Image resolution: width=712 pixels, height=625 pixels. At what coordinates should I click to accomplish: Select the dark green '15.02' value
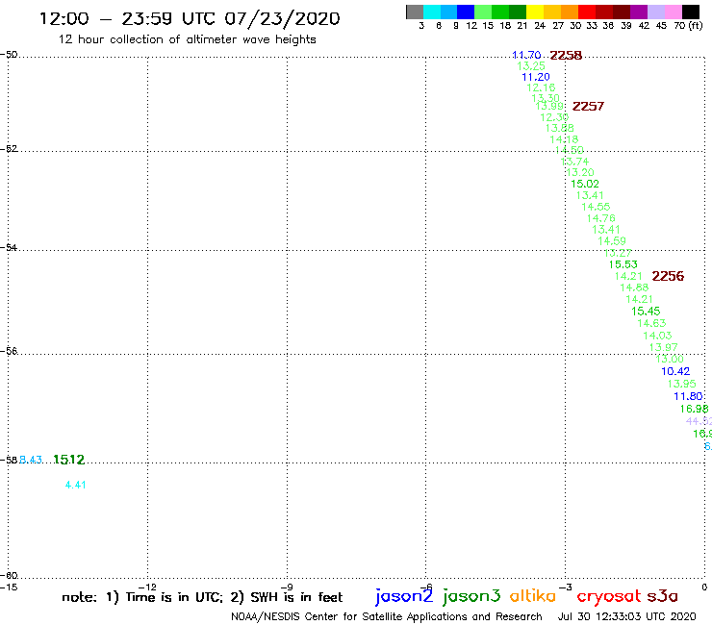(585, 184)
